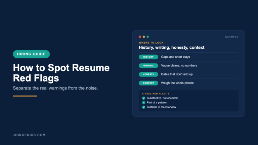Viewport: 258px width, 145px height.
Task: Click the 'History, writing, honesty, context' heading
Action: coord(171,48)
